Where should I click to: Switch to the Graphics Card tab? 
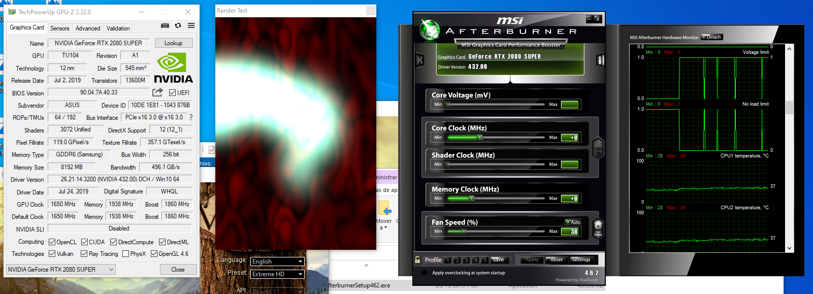click(27, 27)
